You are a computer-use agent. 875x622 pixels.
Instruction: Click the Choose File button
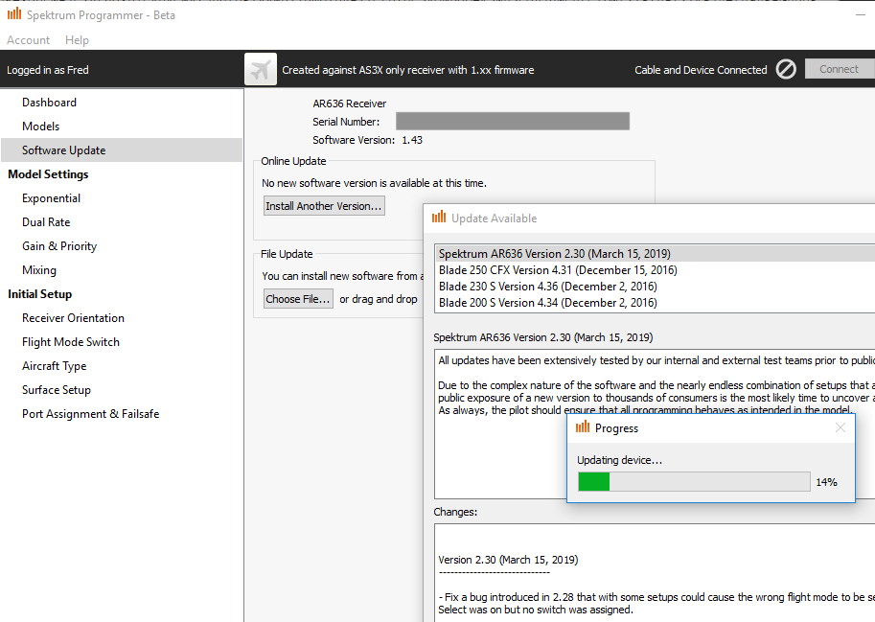tap(298, 299)
